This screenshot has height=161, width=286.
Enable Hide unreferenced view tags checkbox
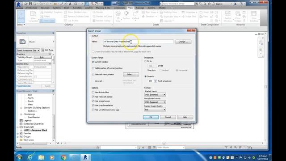coord(93,110)
